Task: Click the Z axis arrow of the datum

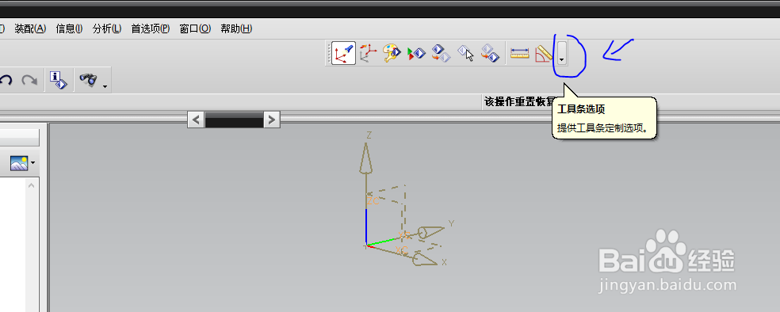Action: tap(366, 158)
